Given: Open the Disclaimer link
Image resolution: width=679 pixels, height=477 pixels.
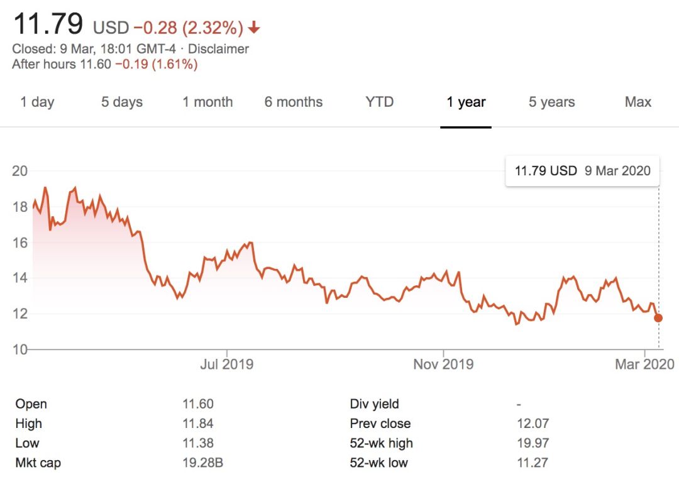Looking at the screenshot, I should 219,49.
